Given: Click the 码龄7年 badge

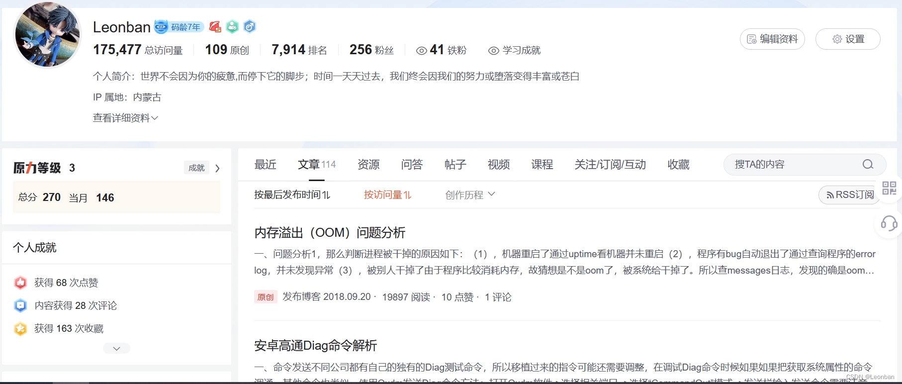Looking at the screenshot, I should tap(179, 27).
